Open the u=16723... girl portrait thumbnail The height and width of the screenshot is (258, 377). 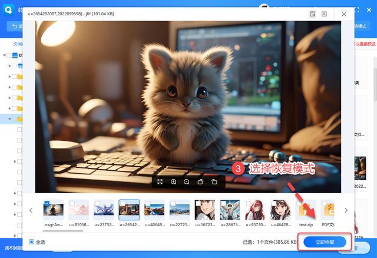coord(205,210)
